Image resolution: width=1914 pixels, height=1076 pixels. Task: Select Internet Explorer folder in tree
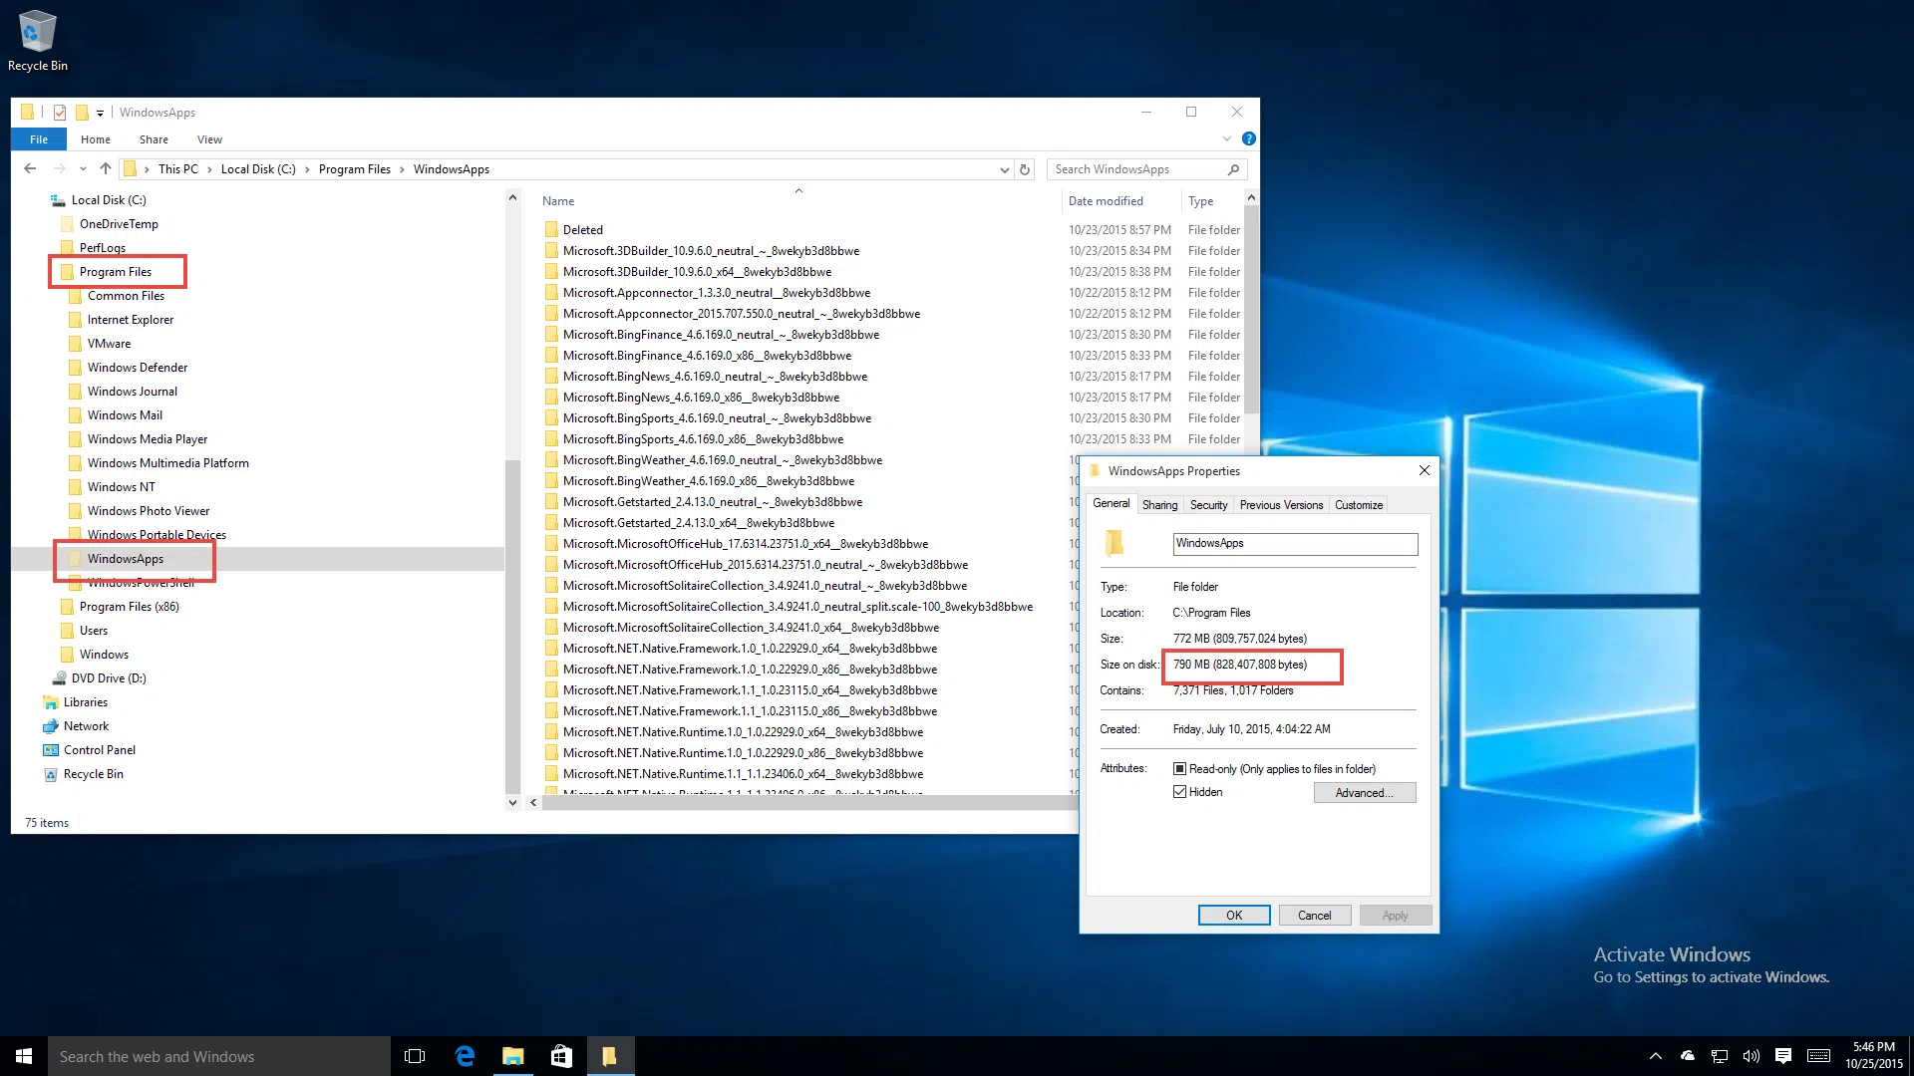tap(131, 320)
